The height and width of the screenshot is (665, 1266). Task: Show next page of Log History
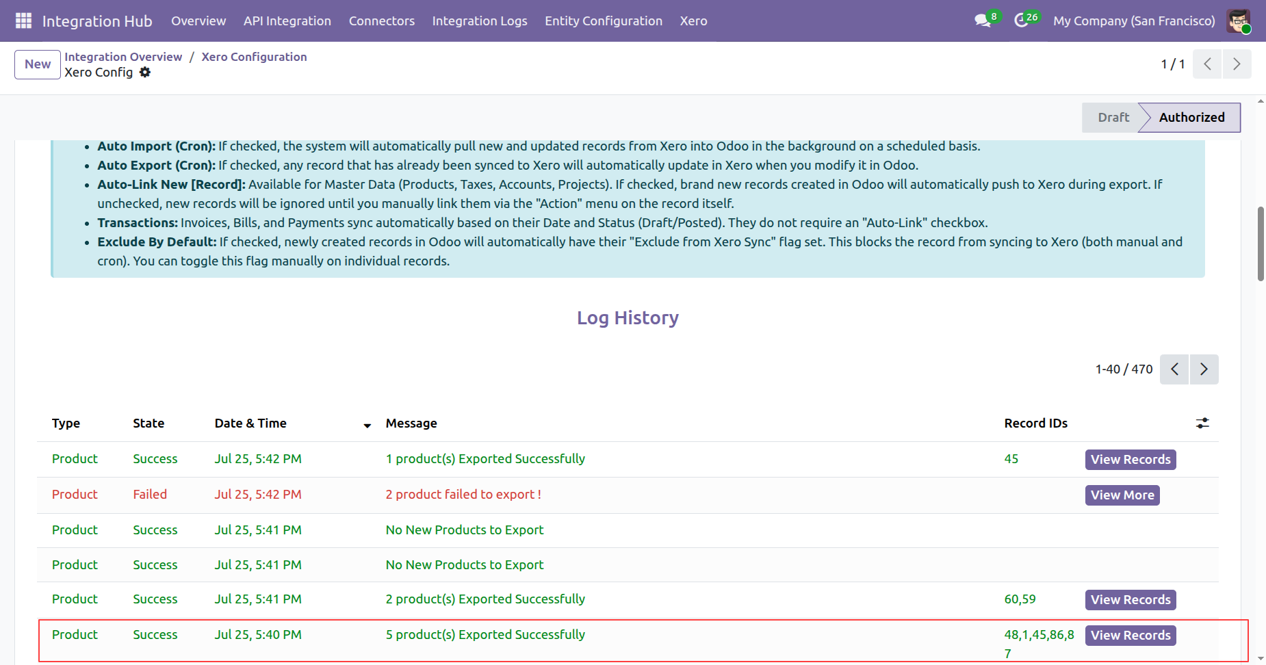pyautogui.click(x=1204, y=369)
